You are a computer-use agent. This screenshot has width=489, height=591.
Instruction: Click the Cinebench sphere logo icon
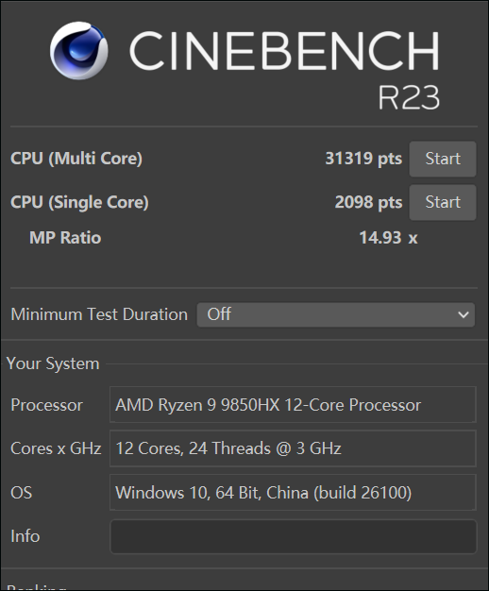(x=78, y=50)
